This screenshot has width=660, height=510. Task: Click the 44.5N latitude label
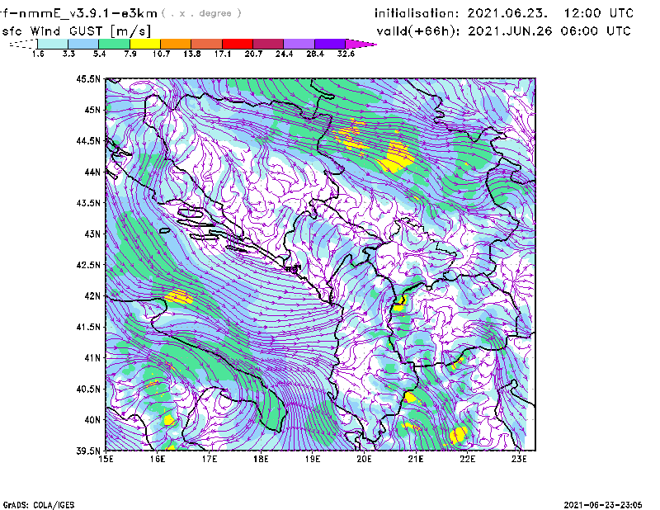click(88, 141)
